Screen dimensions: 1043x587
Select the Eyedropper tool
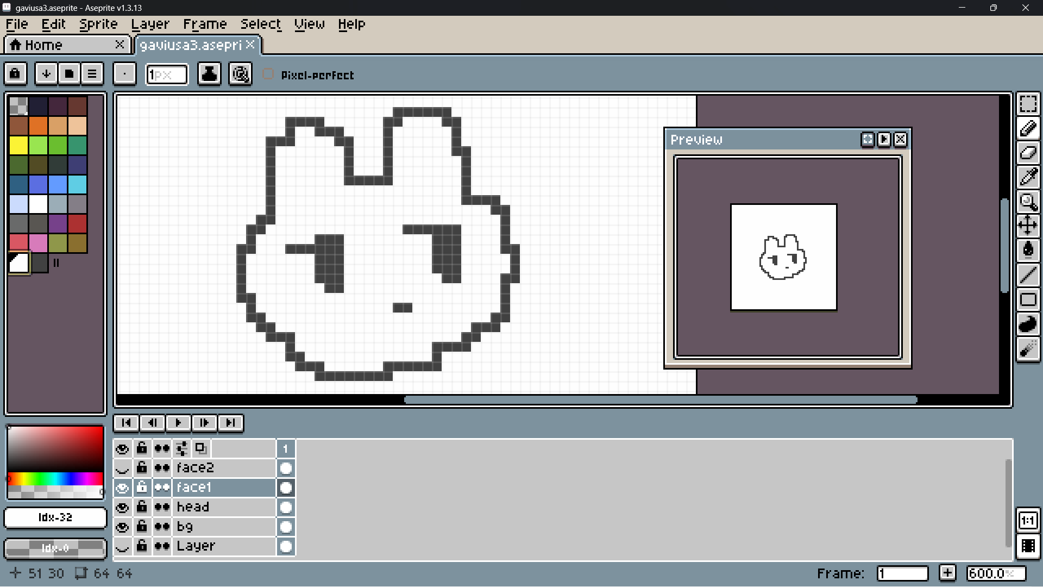[x=1028, y=177]
